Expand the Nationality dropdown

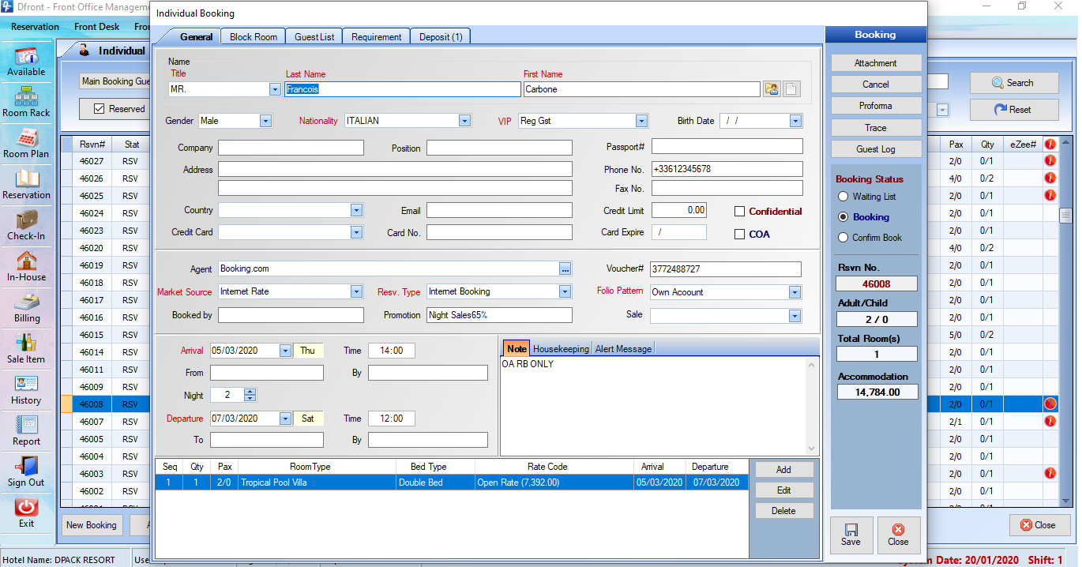(464, 122)
